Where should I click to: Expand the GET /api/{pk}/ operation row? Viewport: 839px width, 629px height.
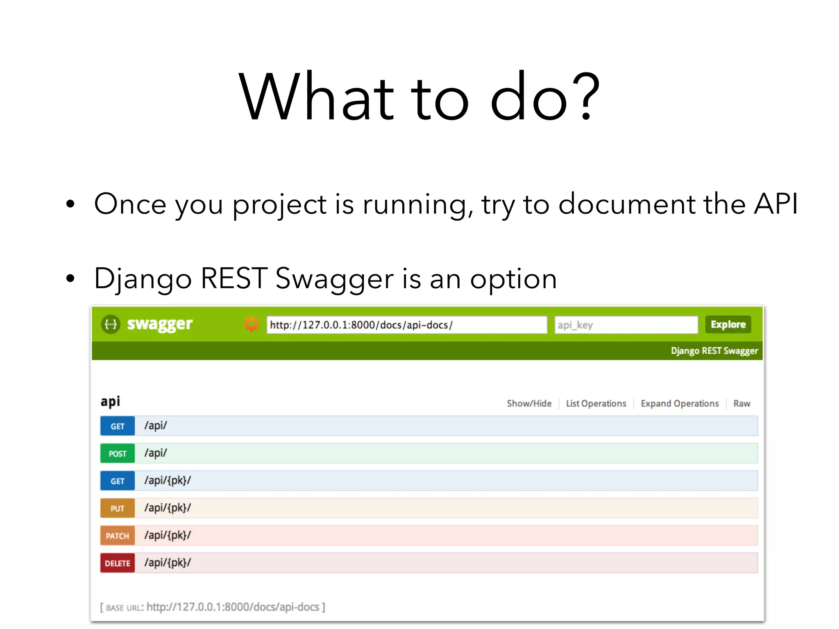[429, 481]
